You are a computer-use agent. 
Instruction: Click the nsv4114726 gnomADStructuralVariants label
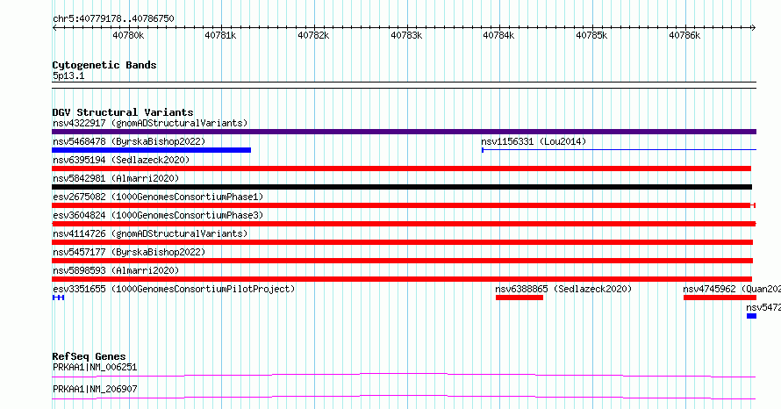click(x=150, y=233)
